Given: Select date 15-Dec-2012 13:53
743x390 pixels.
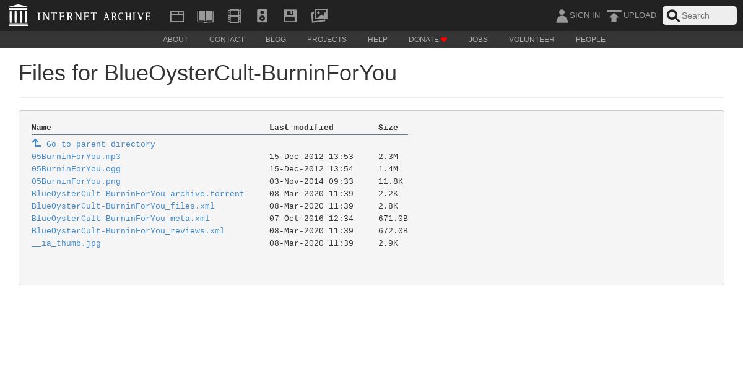Looking at the screenshot, I should 311,157.
